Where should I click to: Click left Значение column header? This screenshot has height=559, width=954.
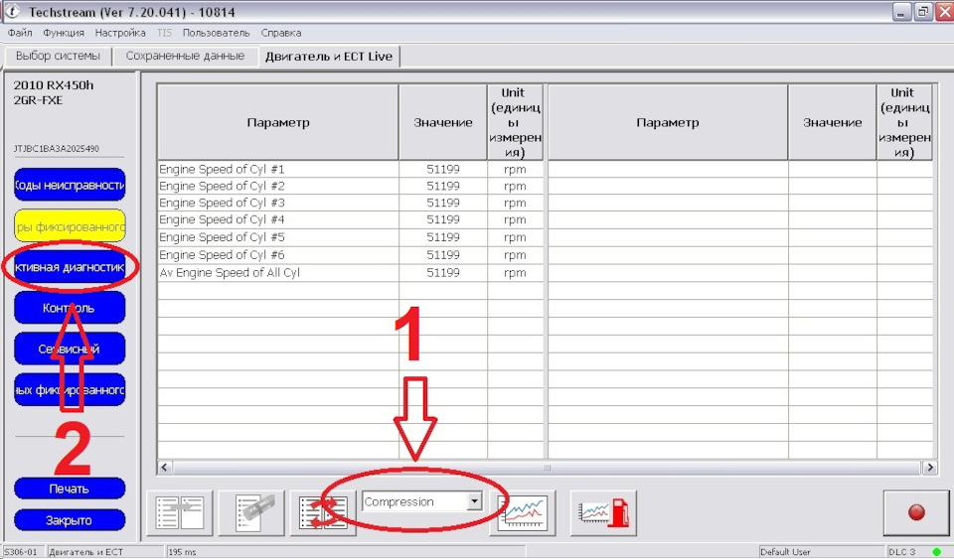tap(443, 123)
